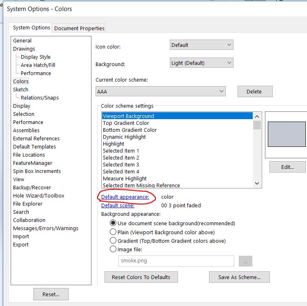Expand the Background brightness dropdown
307x306 pixels.
(x=201, y=63)
